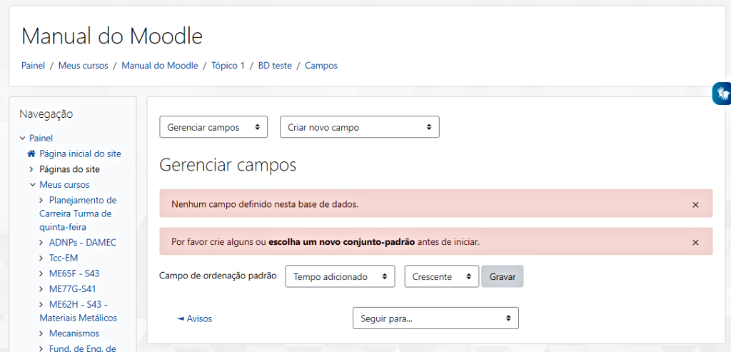Image resolution: width=731 pixels, height=352 pixels.
Task: Open the Manual do Moodle breadcrumb link
Action: coord(160,66)
